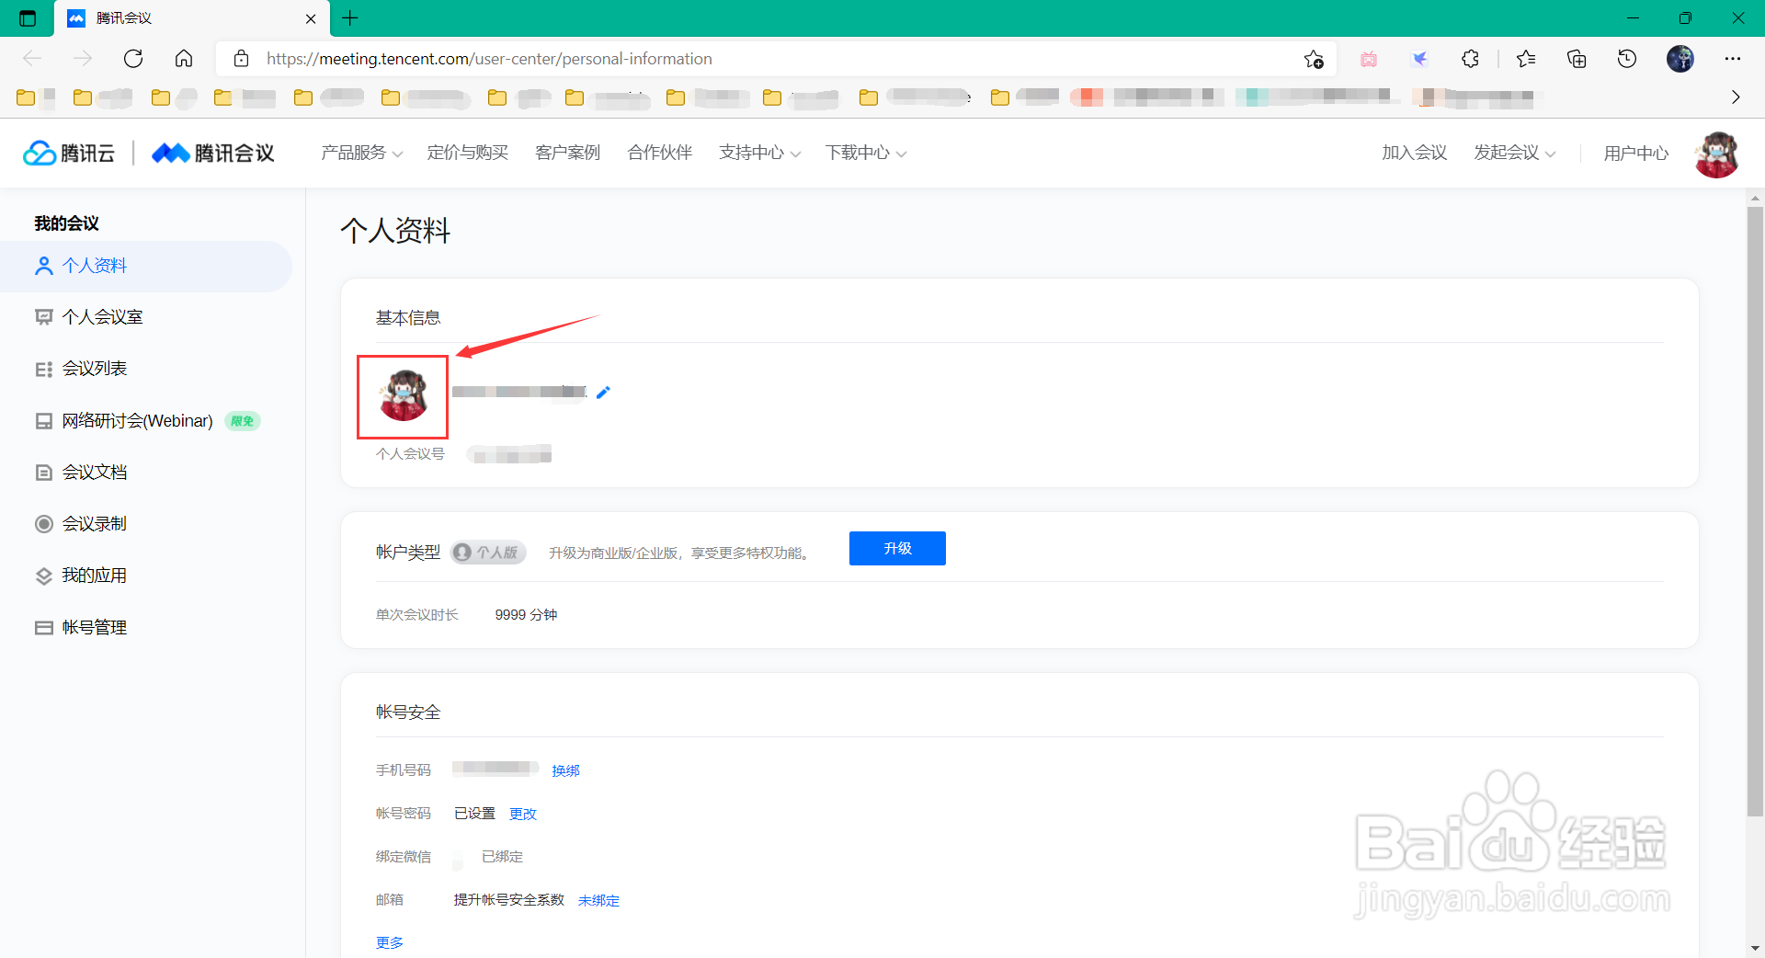Select 个人资料 in sidebar
This screenshot has width=1765, height=958.
[146, 266]
